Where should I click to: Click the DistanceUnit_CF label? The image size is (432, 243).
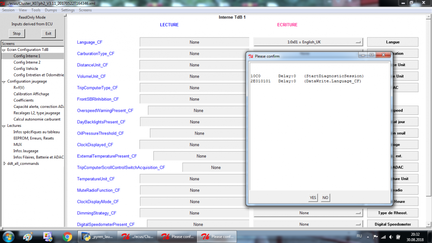point(92,65)
